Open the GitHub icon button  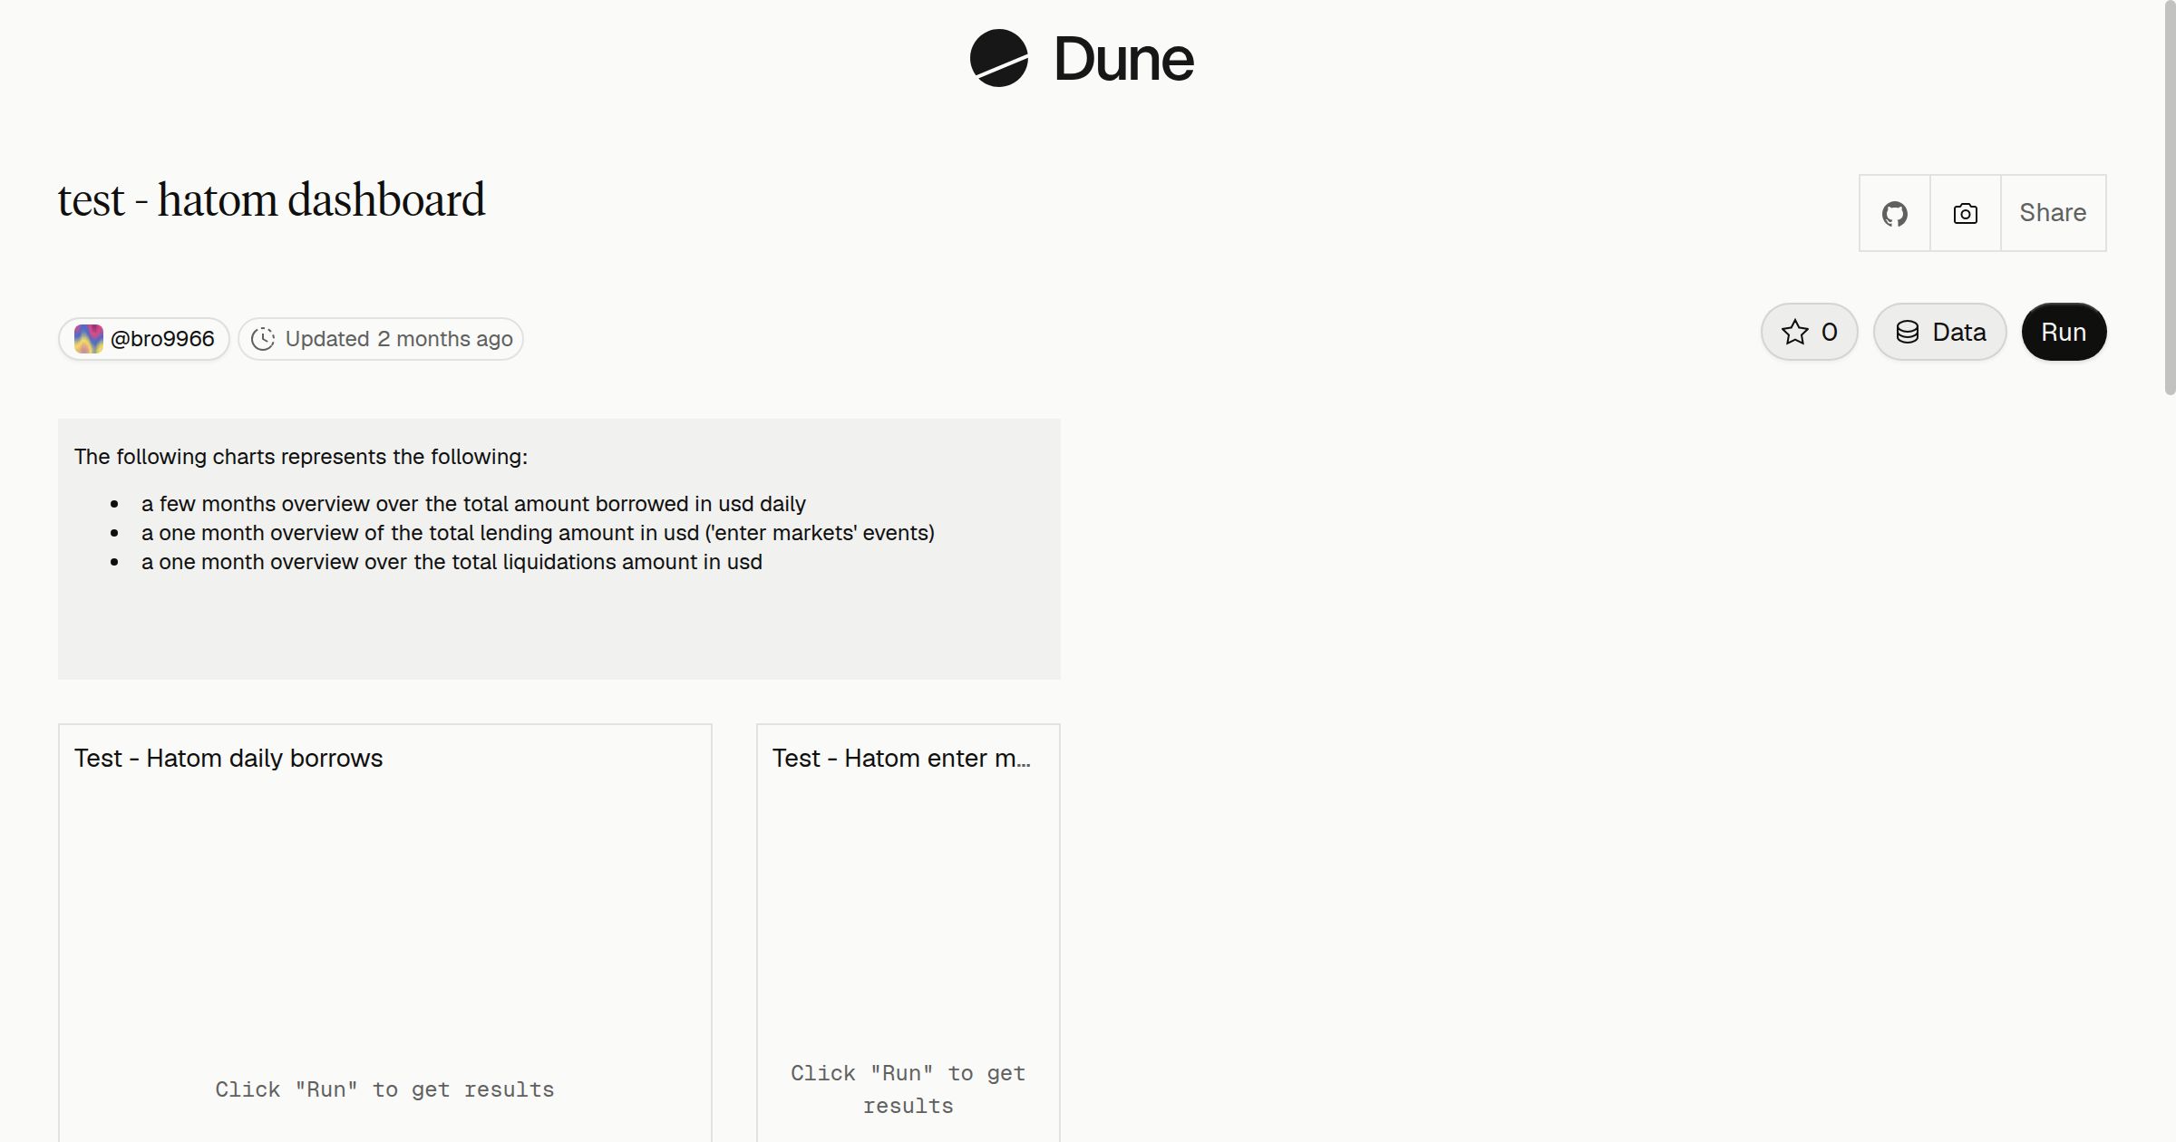[x=1894, y=213]
